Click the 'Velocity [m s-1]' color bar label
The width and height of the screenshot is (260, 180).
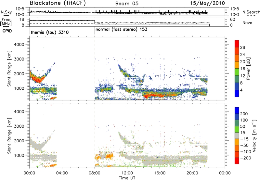(254, 135)
